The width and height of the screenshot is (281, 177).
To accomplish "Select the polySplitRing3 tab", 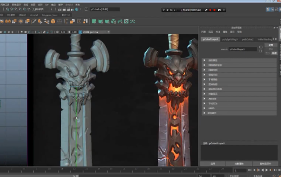I will point(230,39).
